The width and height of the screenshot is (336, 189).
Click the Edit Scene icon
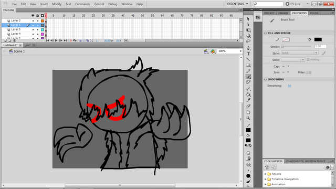(206, 51)
